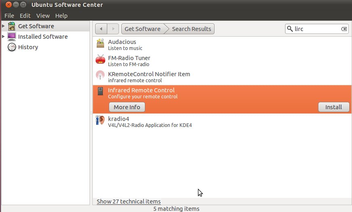Select the Audacious result row title
The height and width of the screenshot is (212, 352).
pos(122,42)
